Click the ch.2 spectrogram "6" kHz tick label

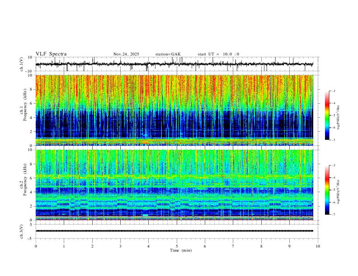31,178
